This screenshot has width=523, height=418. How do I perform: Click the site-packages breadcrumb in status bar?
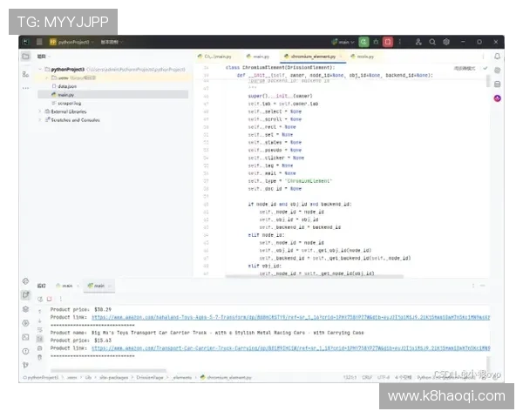[x=113, y=377]
